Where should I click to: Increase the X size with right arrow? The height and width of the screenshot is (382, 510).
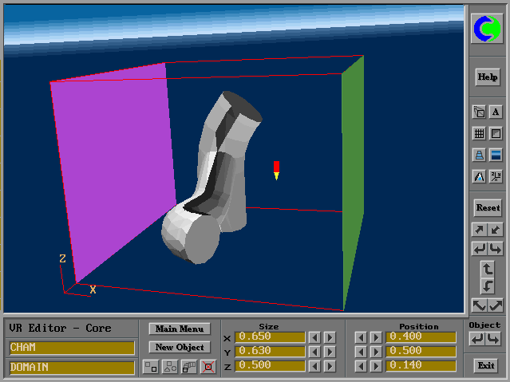(x=330, y=337)
